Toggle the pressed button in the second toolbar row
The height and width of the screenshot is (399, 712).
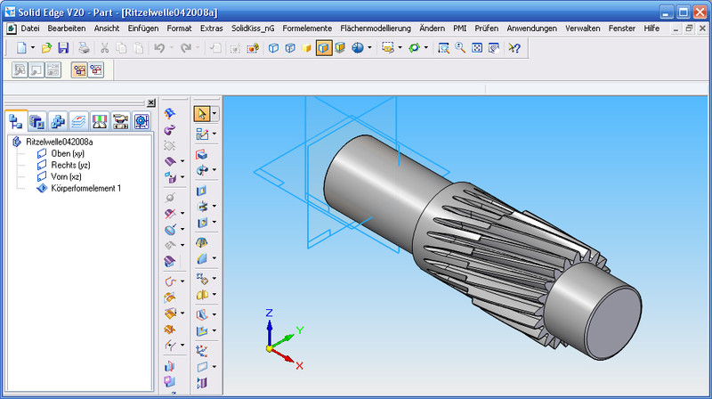pyautogui.click(x=78, y=69)
